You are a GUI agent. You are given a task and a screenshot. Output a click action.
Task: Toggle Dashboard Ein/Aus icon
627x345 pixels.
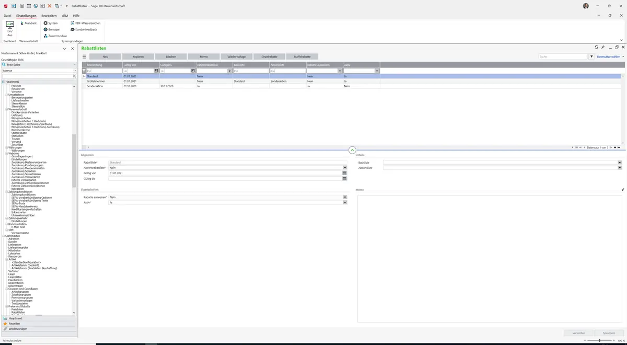(x=10, y=28)
